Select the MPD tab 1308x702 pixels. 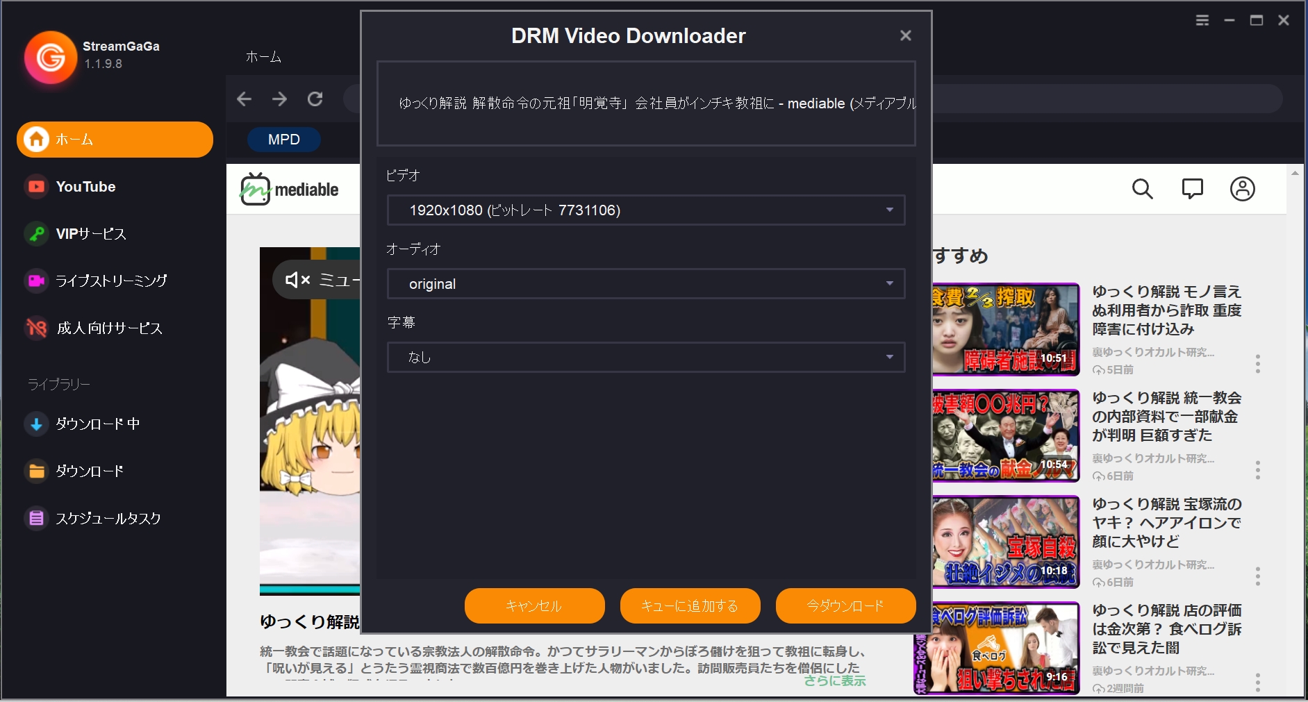(283, 139)
